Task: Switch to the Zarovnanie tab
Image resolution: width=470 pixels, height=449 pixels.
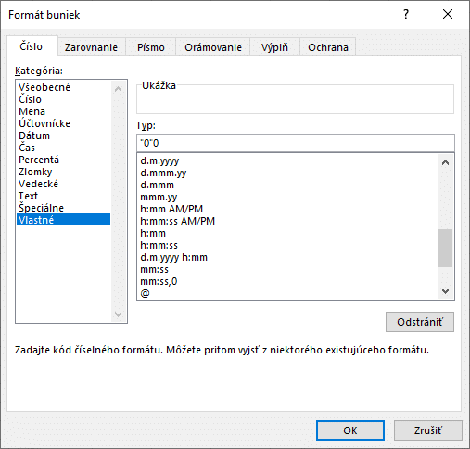Action: pyautogui.click(x=91, y=47)
